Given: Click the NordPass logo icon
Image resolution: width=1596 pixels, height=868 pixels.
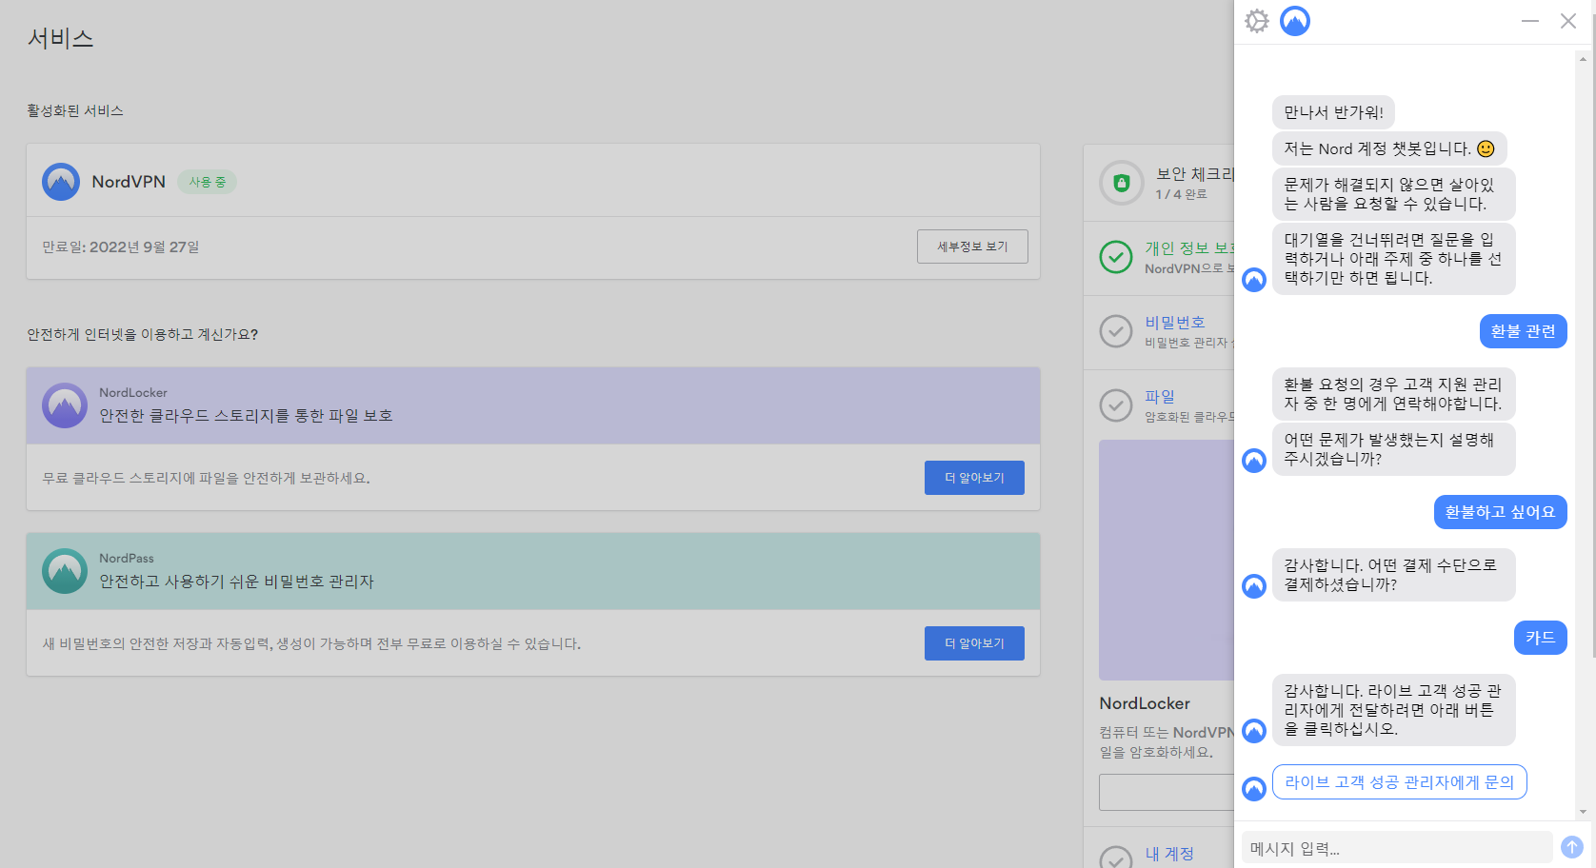Looking at the screenshot, I should (65, 571).
